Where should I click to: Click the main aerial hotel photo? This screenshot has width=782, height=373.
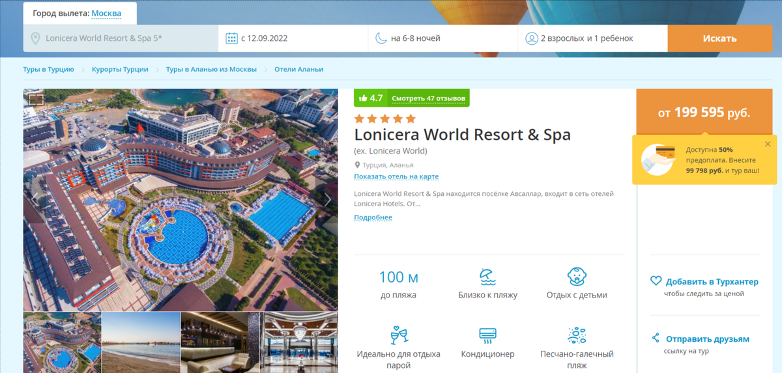click(181, 200)
